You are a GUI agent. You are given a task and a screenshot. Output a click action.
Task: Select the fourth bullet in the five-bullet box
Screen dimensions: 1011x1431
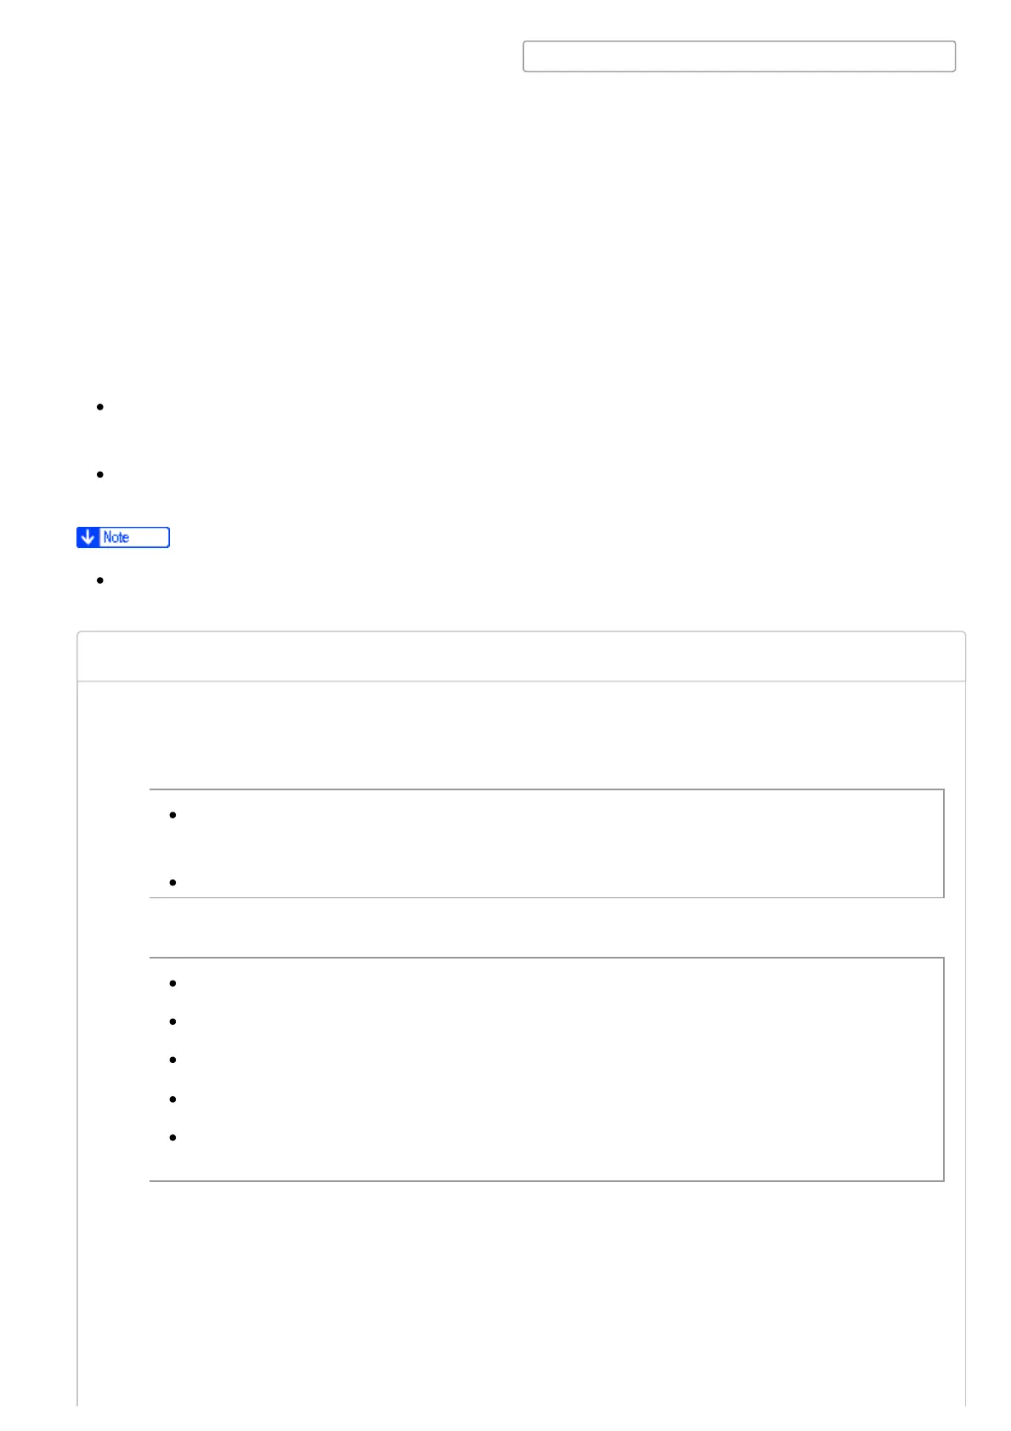pyautogui.click(x=172, y=1100)
